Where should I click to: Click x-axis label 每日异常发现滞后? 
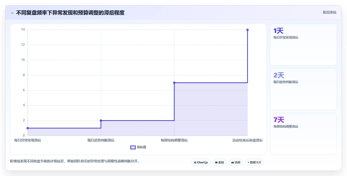pyautogui.click(x=28, y=140)
